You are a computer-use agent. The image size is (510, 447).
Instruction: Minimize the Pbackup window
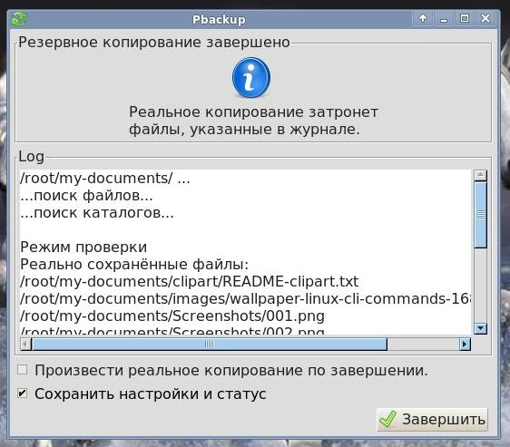coord(444,18)
